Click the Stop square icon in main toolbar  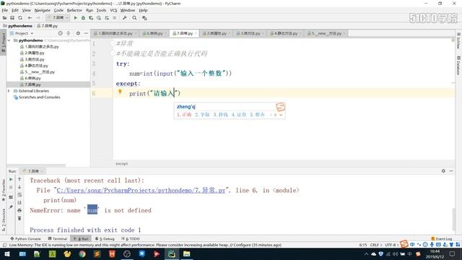pos(114,18)
